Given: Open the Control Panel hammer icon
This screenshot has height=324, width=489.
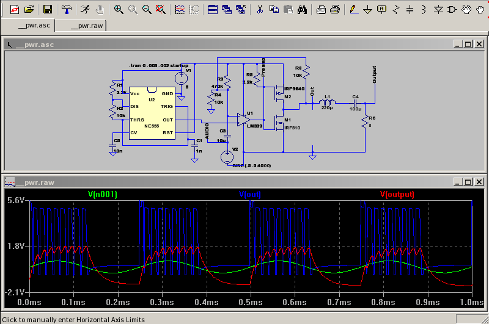Looking at the screenshot, I should pos(66,10).
